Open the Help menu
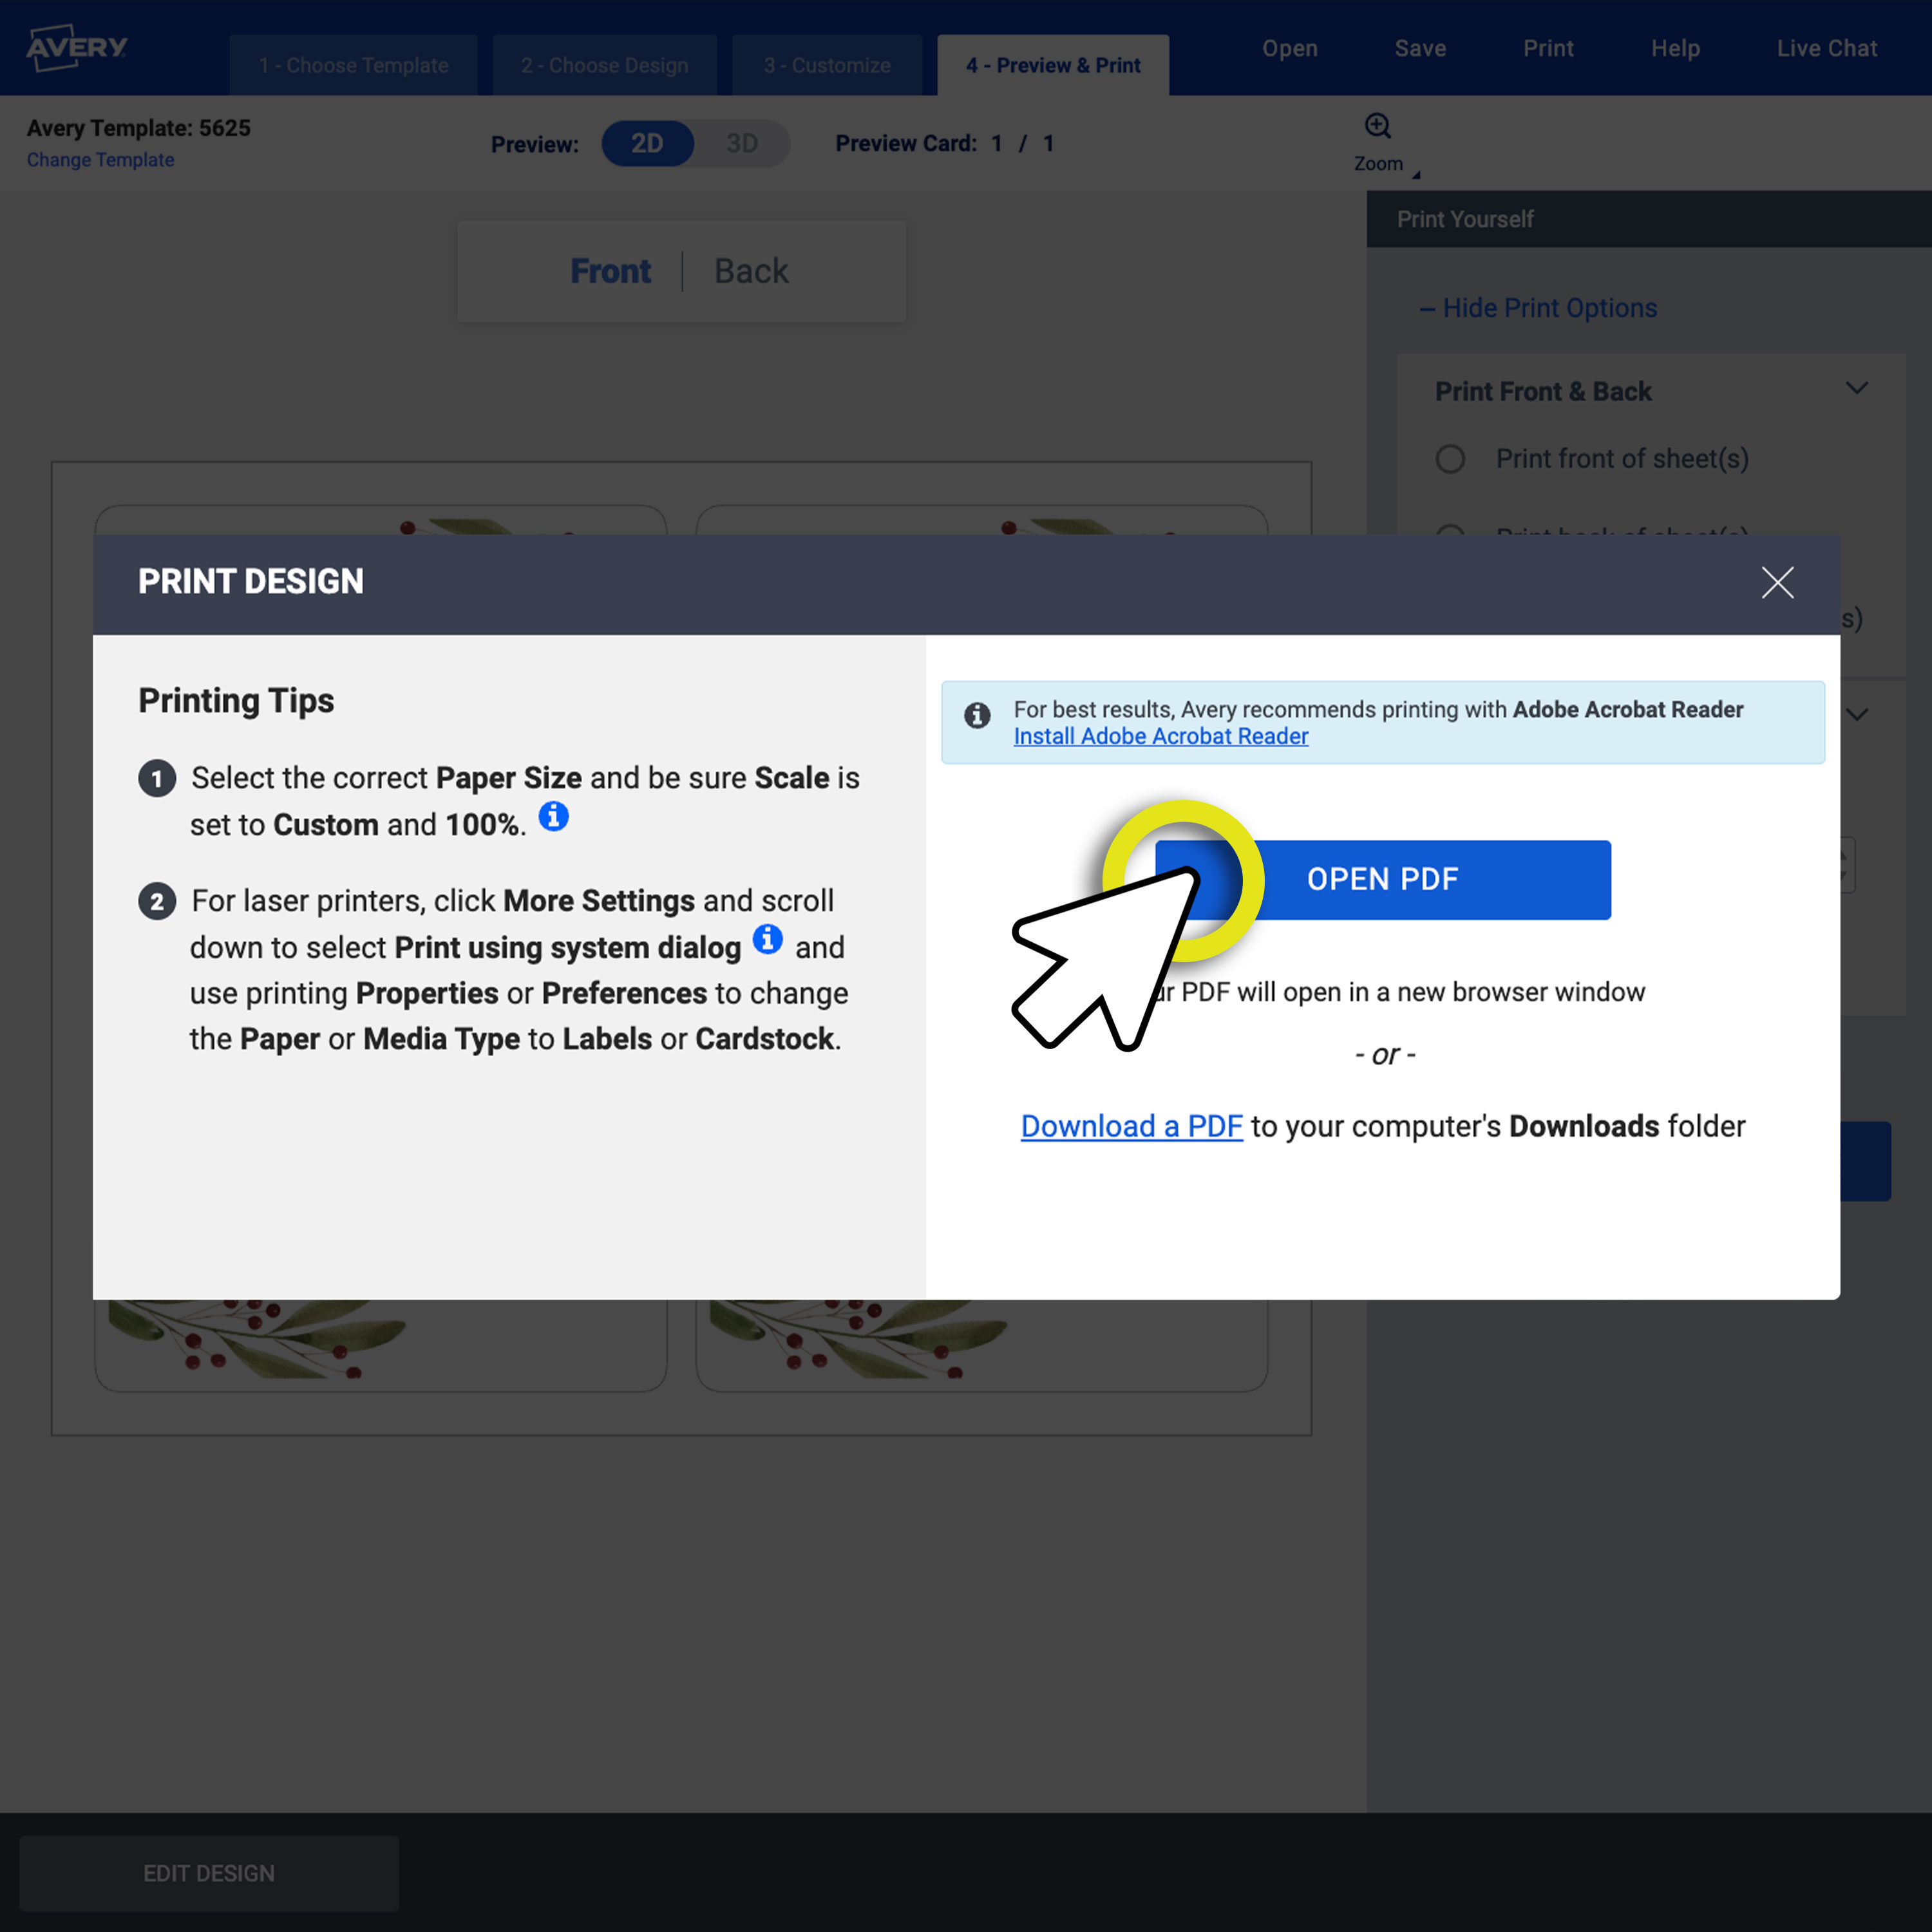The height and width of the screenshot is (1932, 1932). [x=1675, y=47]
